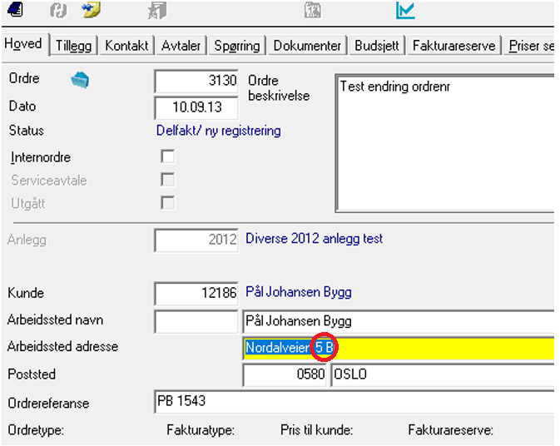
Task: Toggle the Serviceavtale checkbox
Action: [168, 180]
